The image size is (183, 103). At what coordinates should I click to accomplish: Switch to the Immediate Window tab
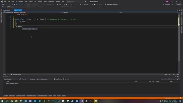[42, 95]
